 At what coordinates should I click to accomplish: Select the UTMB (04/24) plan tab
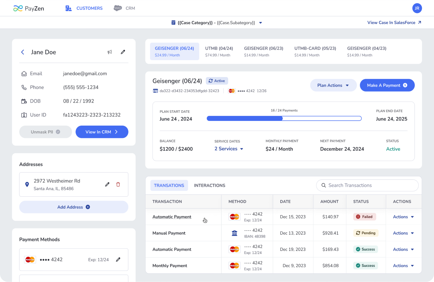tap(219, 51)
